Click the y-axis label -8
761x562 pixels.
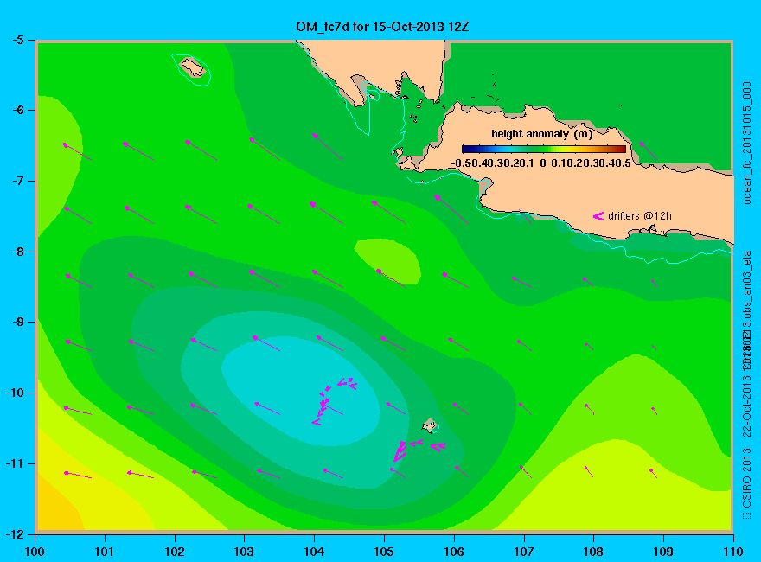pos(17,252)
